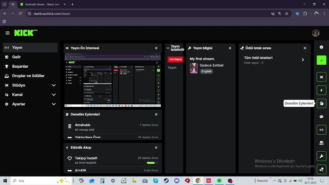Image resolution: width=329 pixels, height=185 pixels.
Task: Open Spotify from the taskbar
Action: (x=219, y=181)
